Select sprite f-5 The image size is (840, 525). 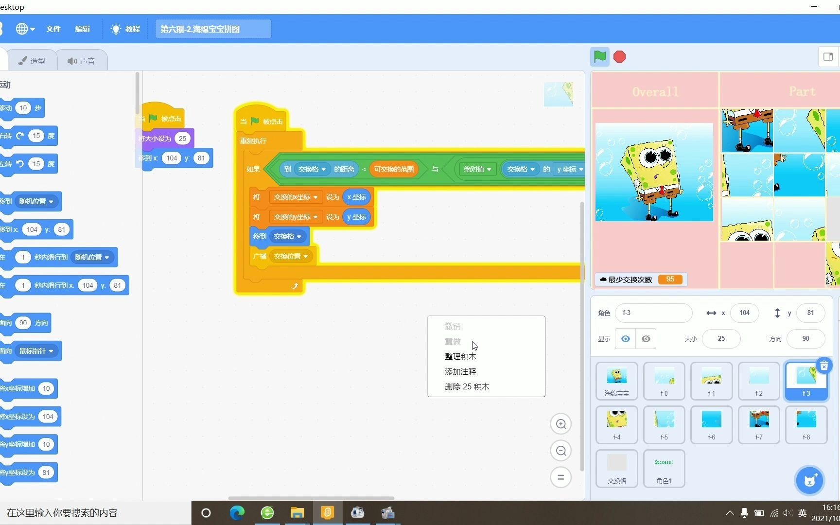tap(664, 425)
